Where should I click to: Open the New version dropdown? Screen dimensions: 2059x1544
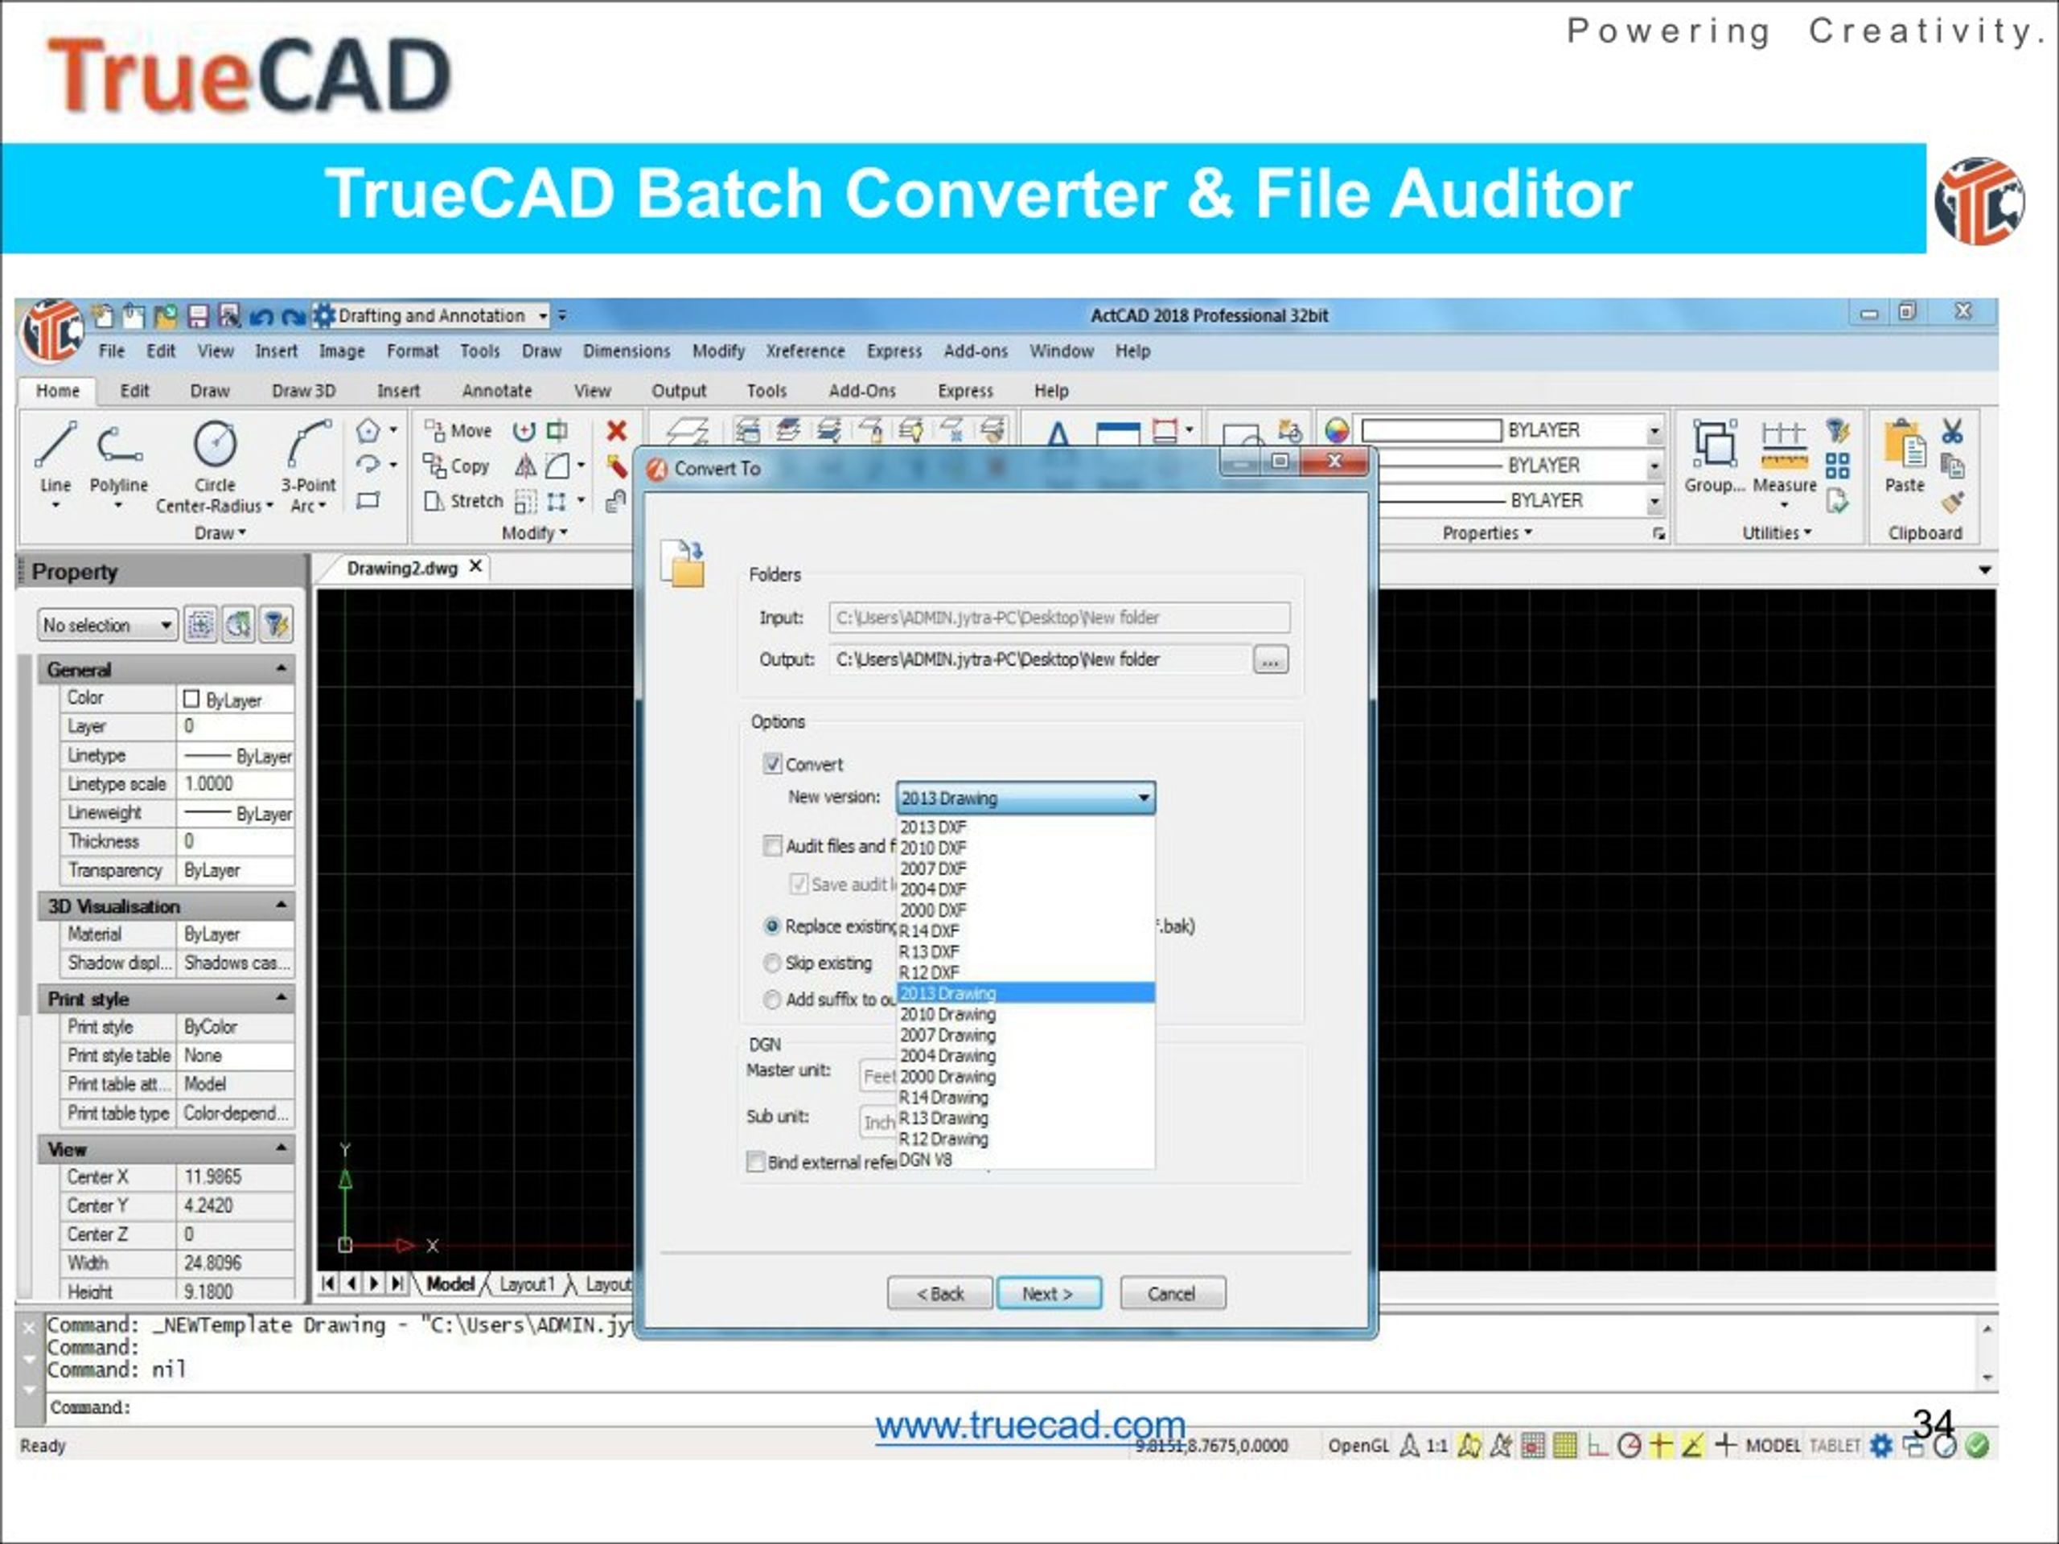[1025, 798]
